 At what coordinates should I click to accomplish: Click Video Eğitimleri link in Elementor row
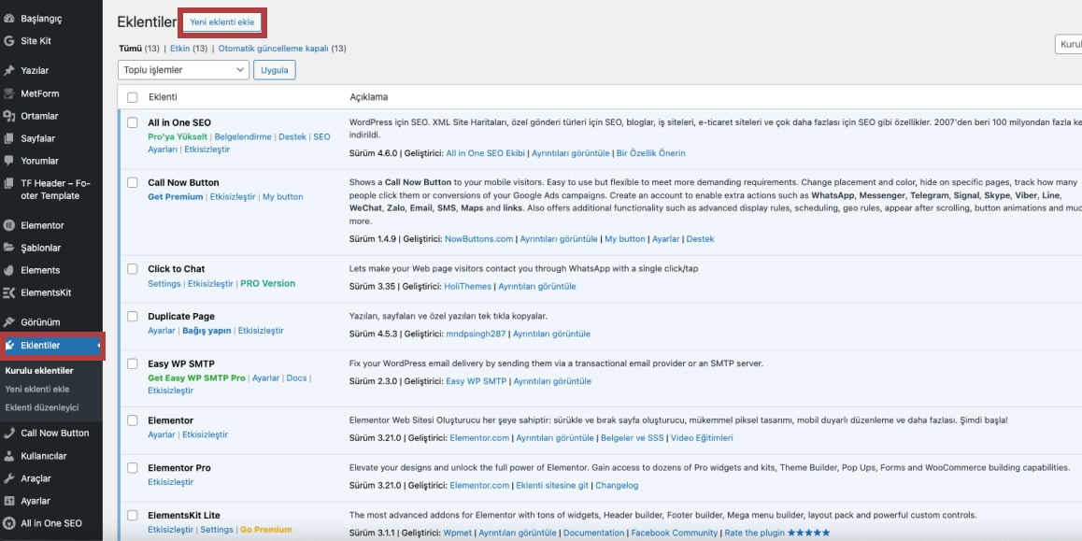point(702,437)
